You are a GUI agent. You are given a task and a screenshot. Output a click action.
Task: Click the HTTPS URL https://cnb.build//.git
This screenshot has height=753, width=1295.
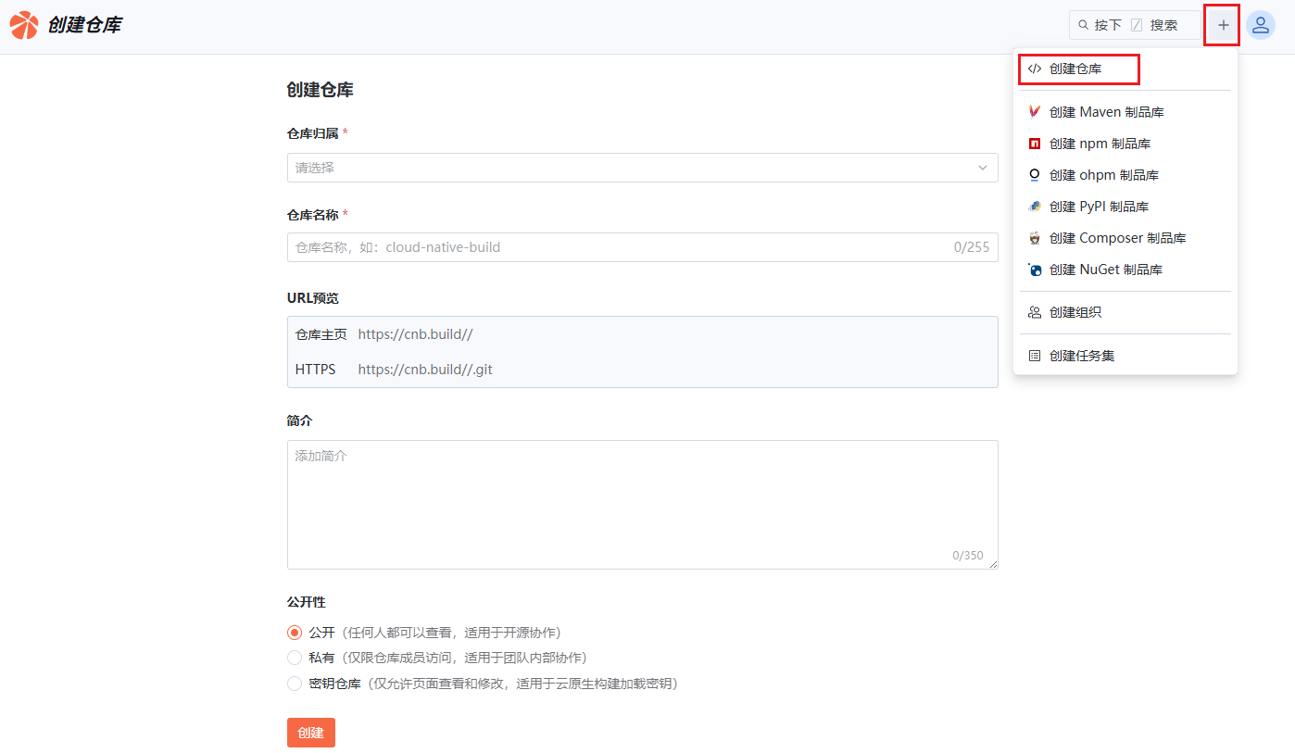tap(425, 369)
